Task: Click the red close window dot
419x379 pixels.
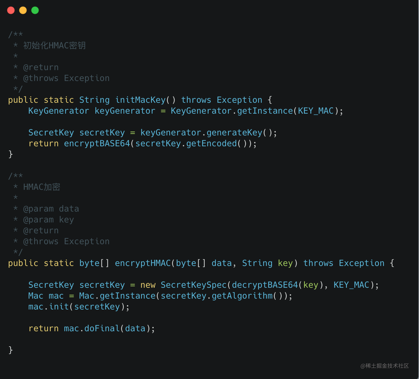Action: click(x=11, y=10)
